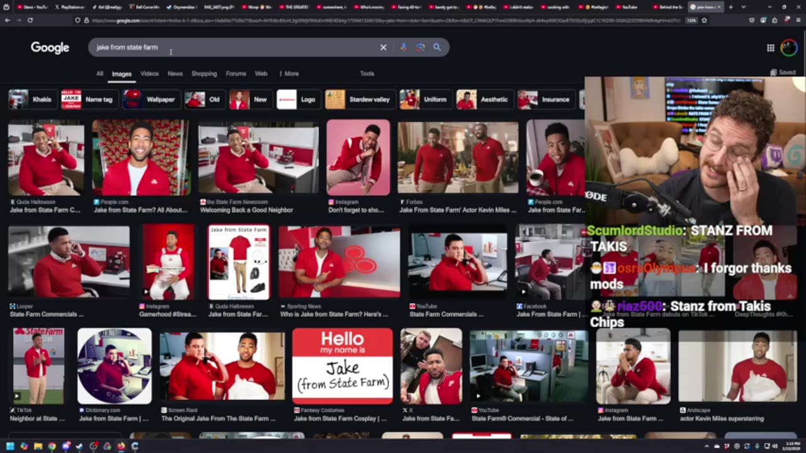Click the blue magnifier search icon

(437, 47)
